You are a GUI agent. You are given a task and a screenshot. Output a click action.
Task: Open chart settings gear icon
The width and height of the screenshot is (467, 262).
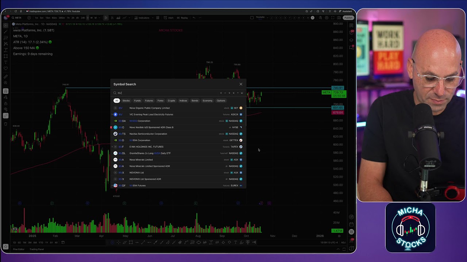click(x=327, y=17)
